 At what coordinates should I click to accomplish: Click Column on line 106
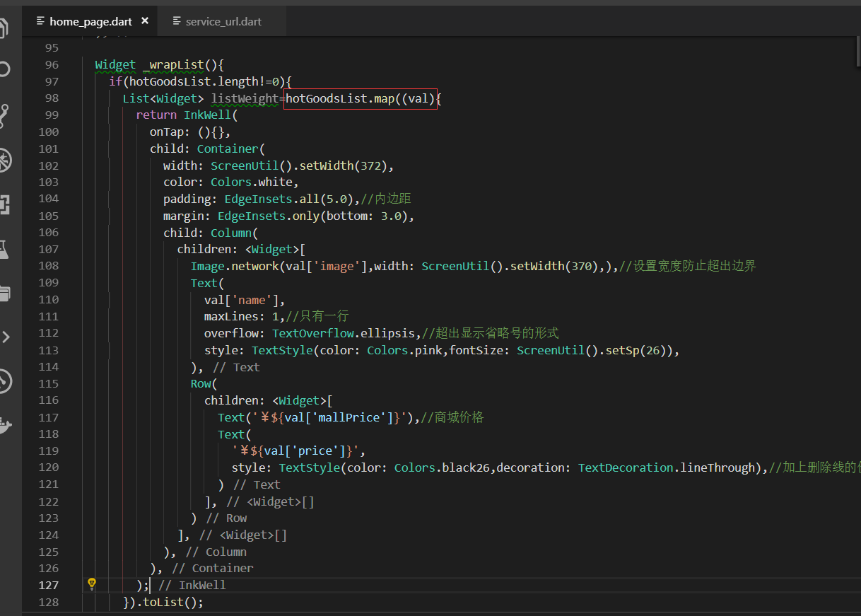(231, 233)
